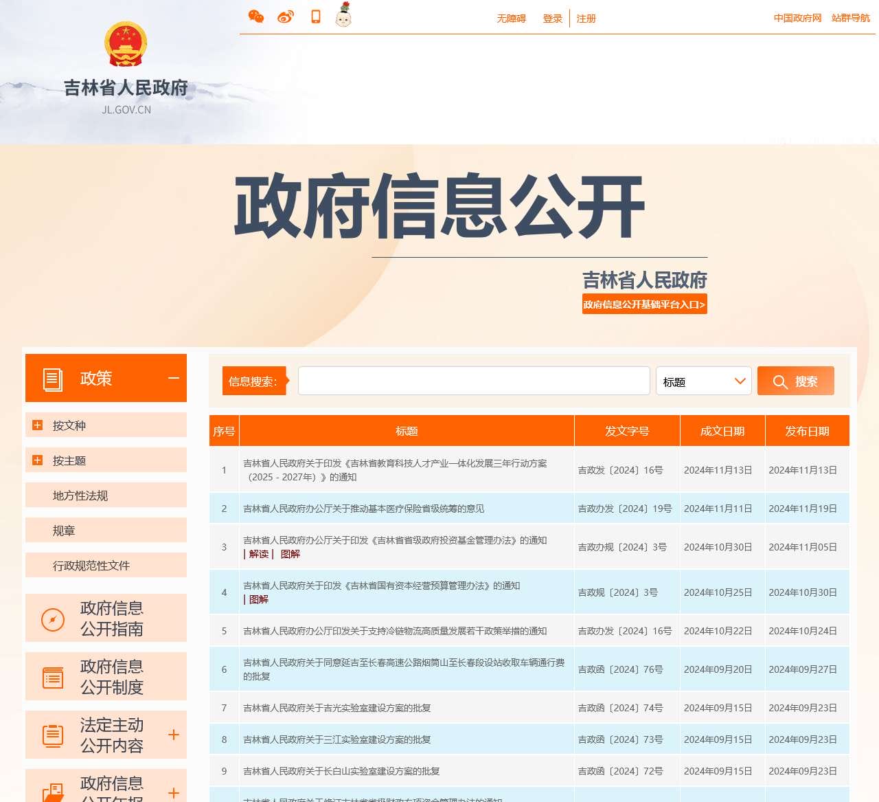Click inside the 信息搜索 input box

coord(474,381)
